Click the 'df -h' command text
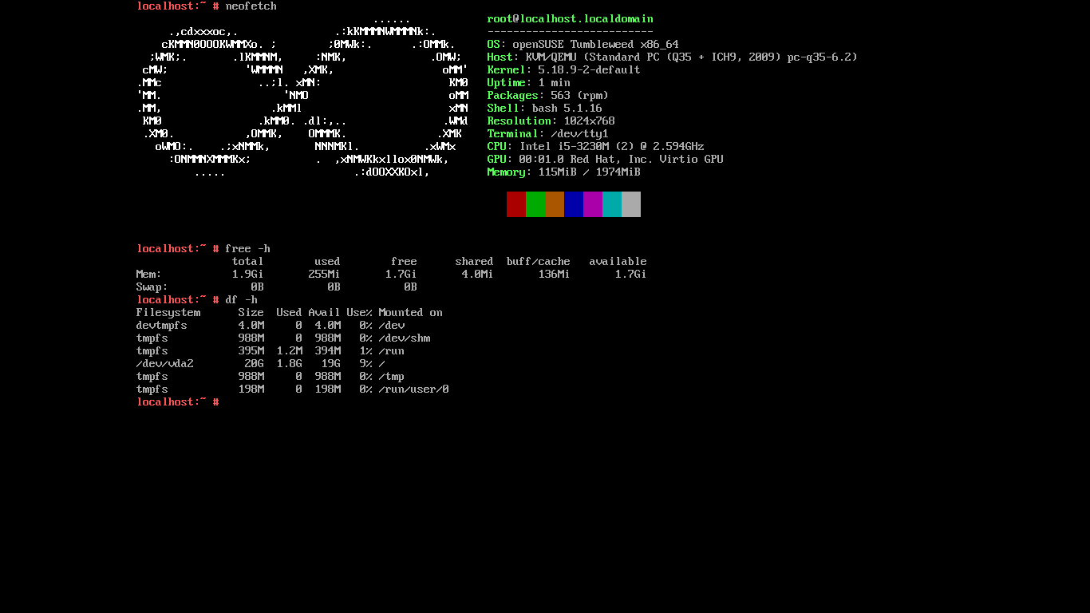The image size is (1090, 613). point(242,300)
